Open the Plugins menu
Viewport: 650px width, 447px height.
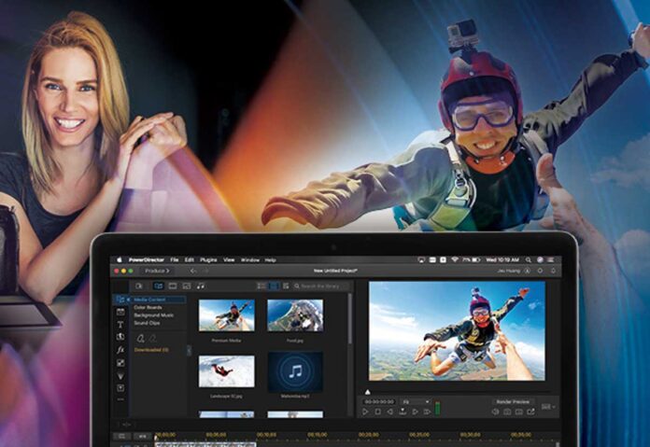coord(207,259)
